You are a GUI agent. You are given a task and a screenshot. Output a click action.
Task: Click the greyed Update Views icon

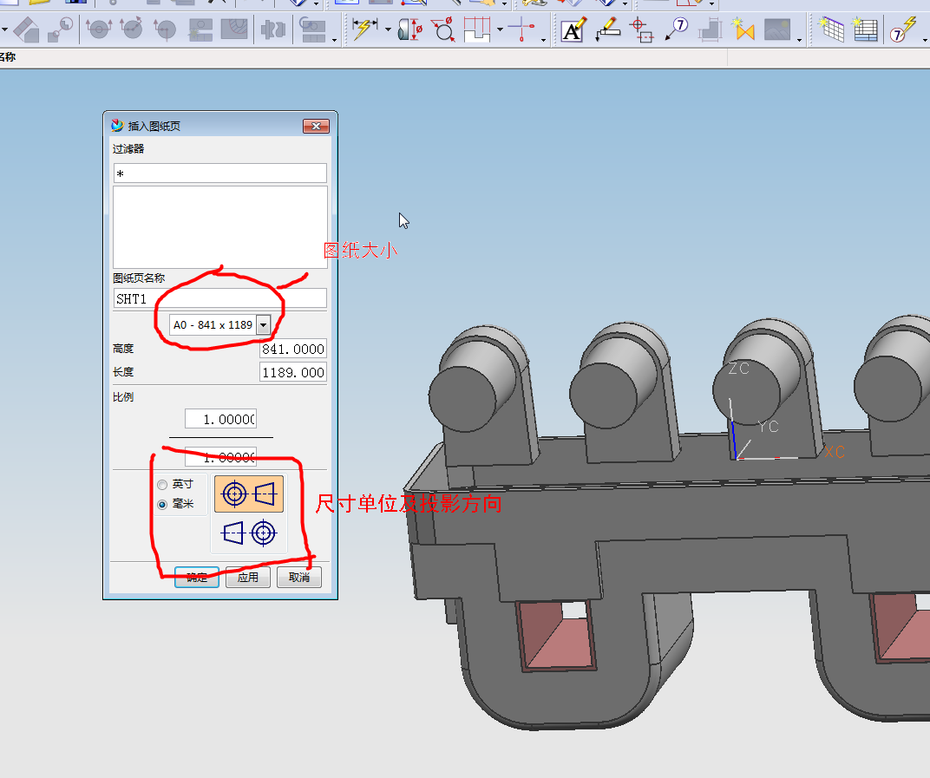pos(312,29)
